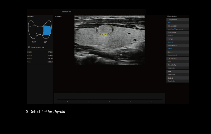Click the 'Classification' panel title
This screenshot has width=211, height=134.
[172, 16]
